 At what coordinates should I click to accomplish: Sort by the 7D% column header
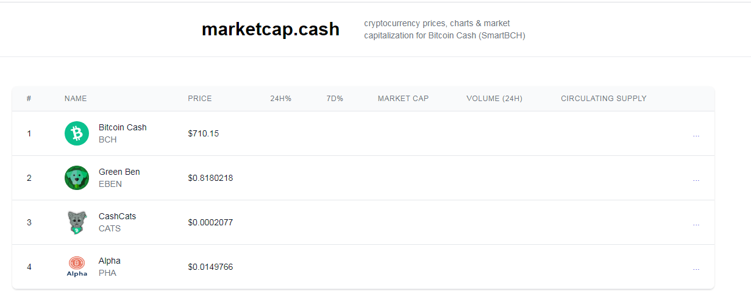tap(335, 99)
